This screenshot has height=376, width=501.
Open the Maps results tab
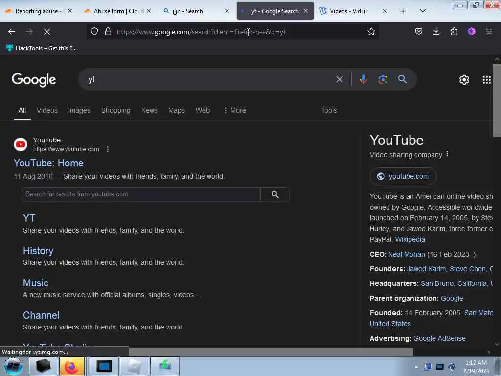[176, 110]
